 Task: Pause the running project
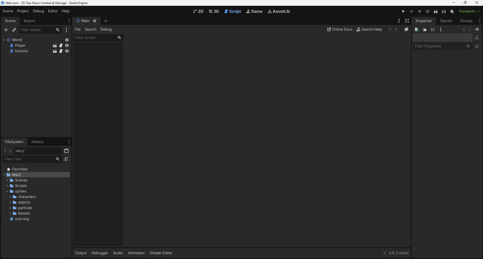tap(412, 11)
